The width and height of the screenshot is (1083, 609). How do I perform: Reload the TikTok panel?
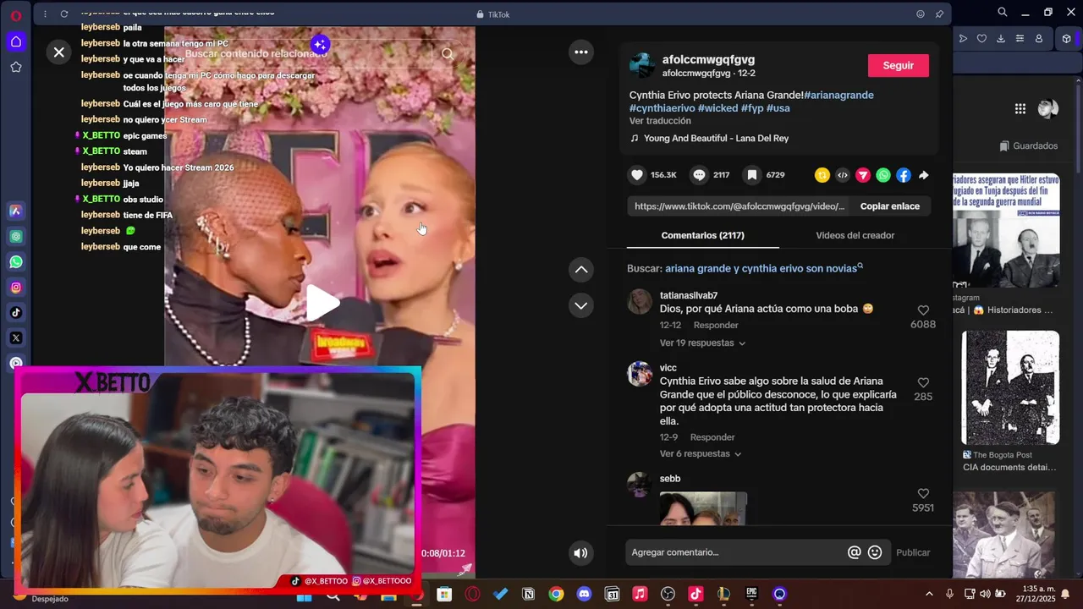tap(64, 14)
